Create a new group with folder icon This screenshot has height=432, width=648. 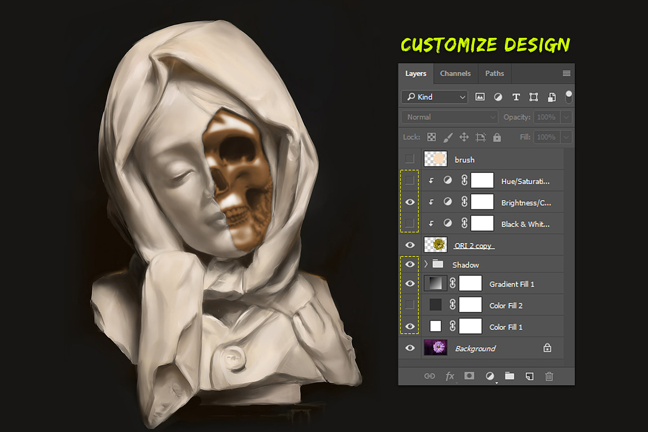509,376
